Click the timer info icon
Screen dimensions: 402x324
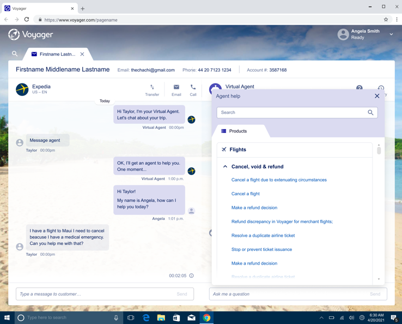pos(191,276)
